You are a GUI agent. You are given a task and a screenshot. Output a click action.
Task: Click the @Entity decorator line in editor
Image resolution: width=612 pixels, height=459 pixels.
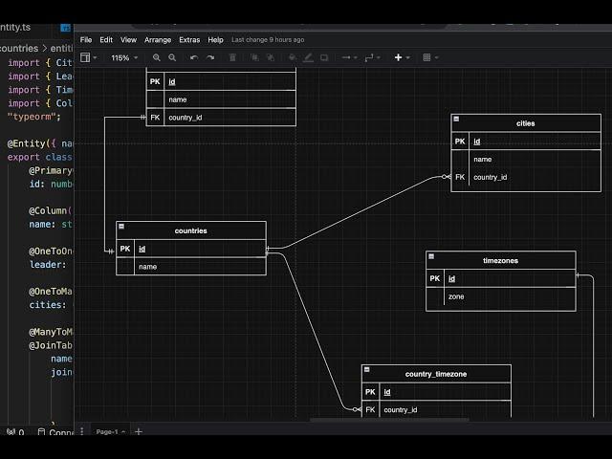coord(40,143)
